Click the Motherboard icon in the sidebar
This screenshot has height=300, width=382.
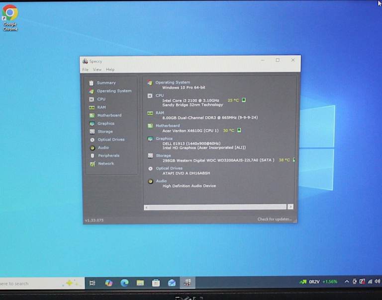pos(92,116)
